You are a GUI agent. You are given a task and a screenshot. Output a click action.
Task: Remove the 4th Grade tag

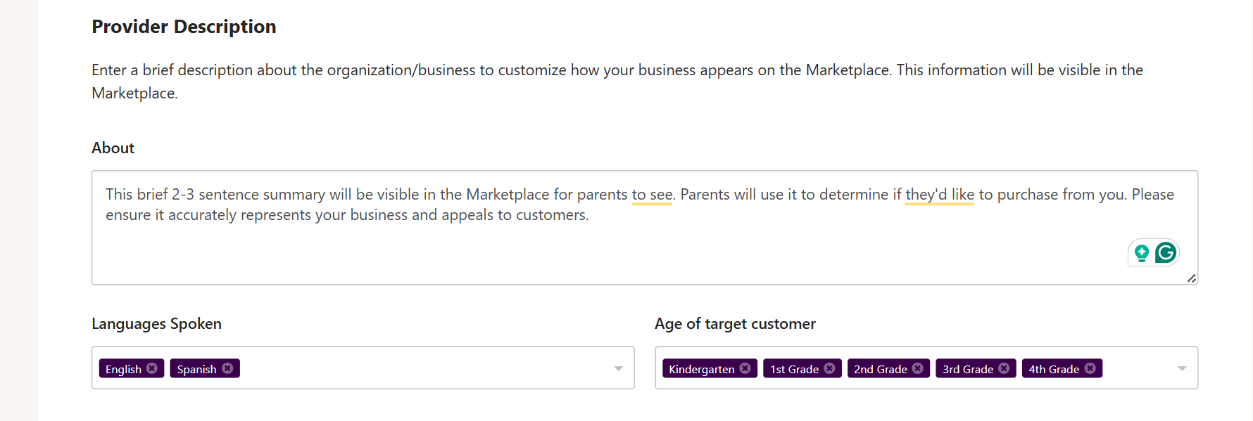coord(1090,368)
